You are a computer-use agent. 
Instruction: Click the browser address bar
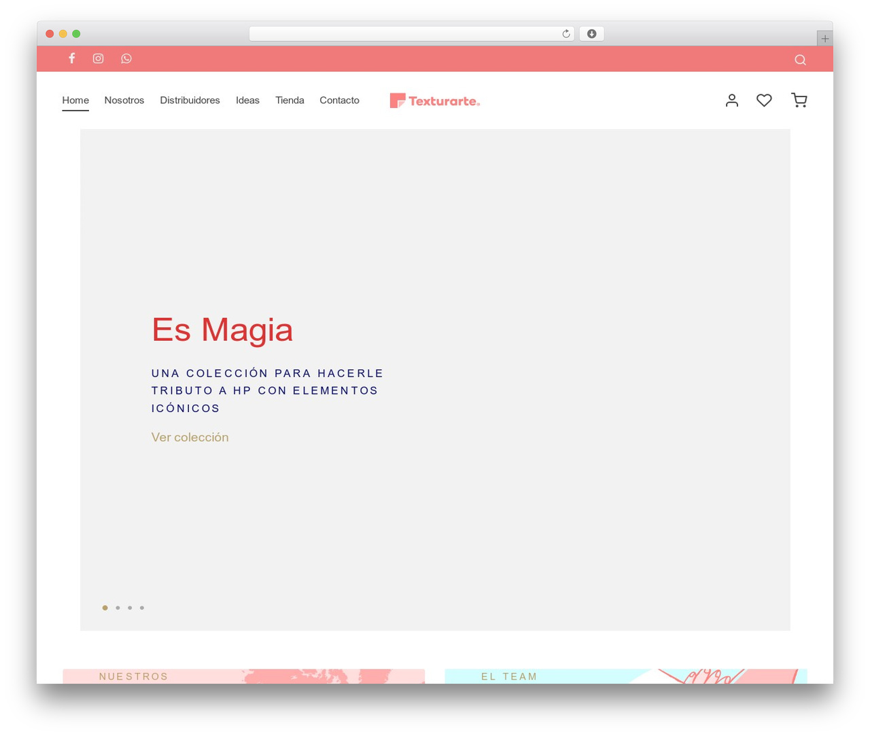(x=411, y=34)
